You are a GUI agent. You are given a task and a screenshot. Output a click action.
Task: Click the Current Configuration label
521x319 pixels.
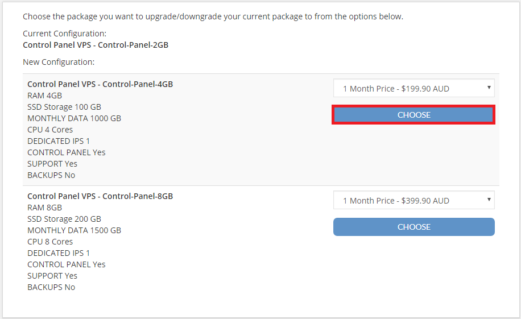point(64,34)
